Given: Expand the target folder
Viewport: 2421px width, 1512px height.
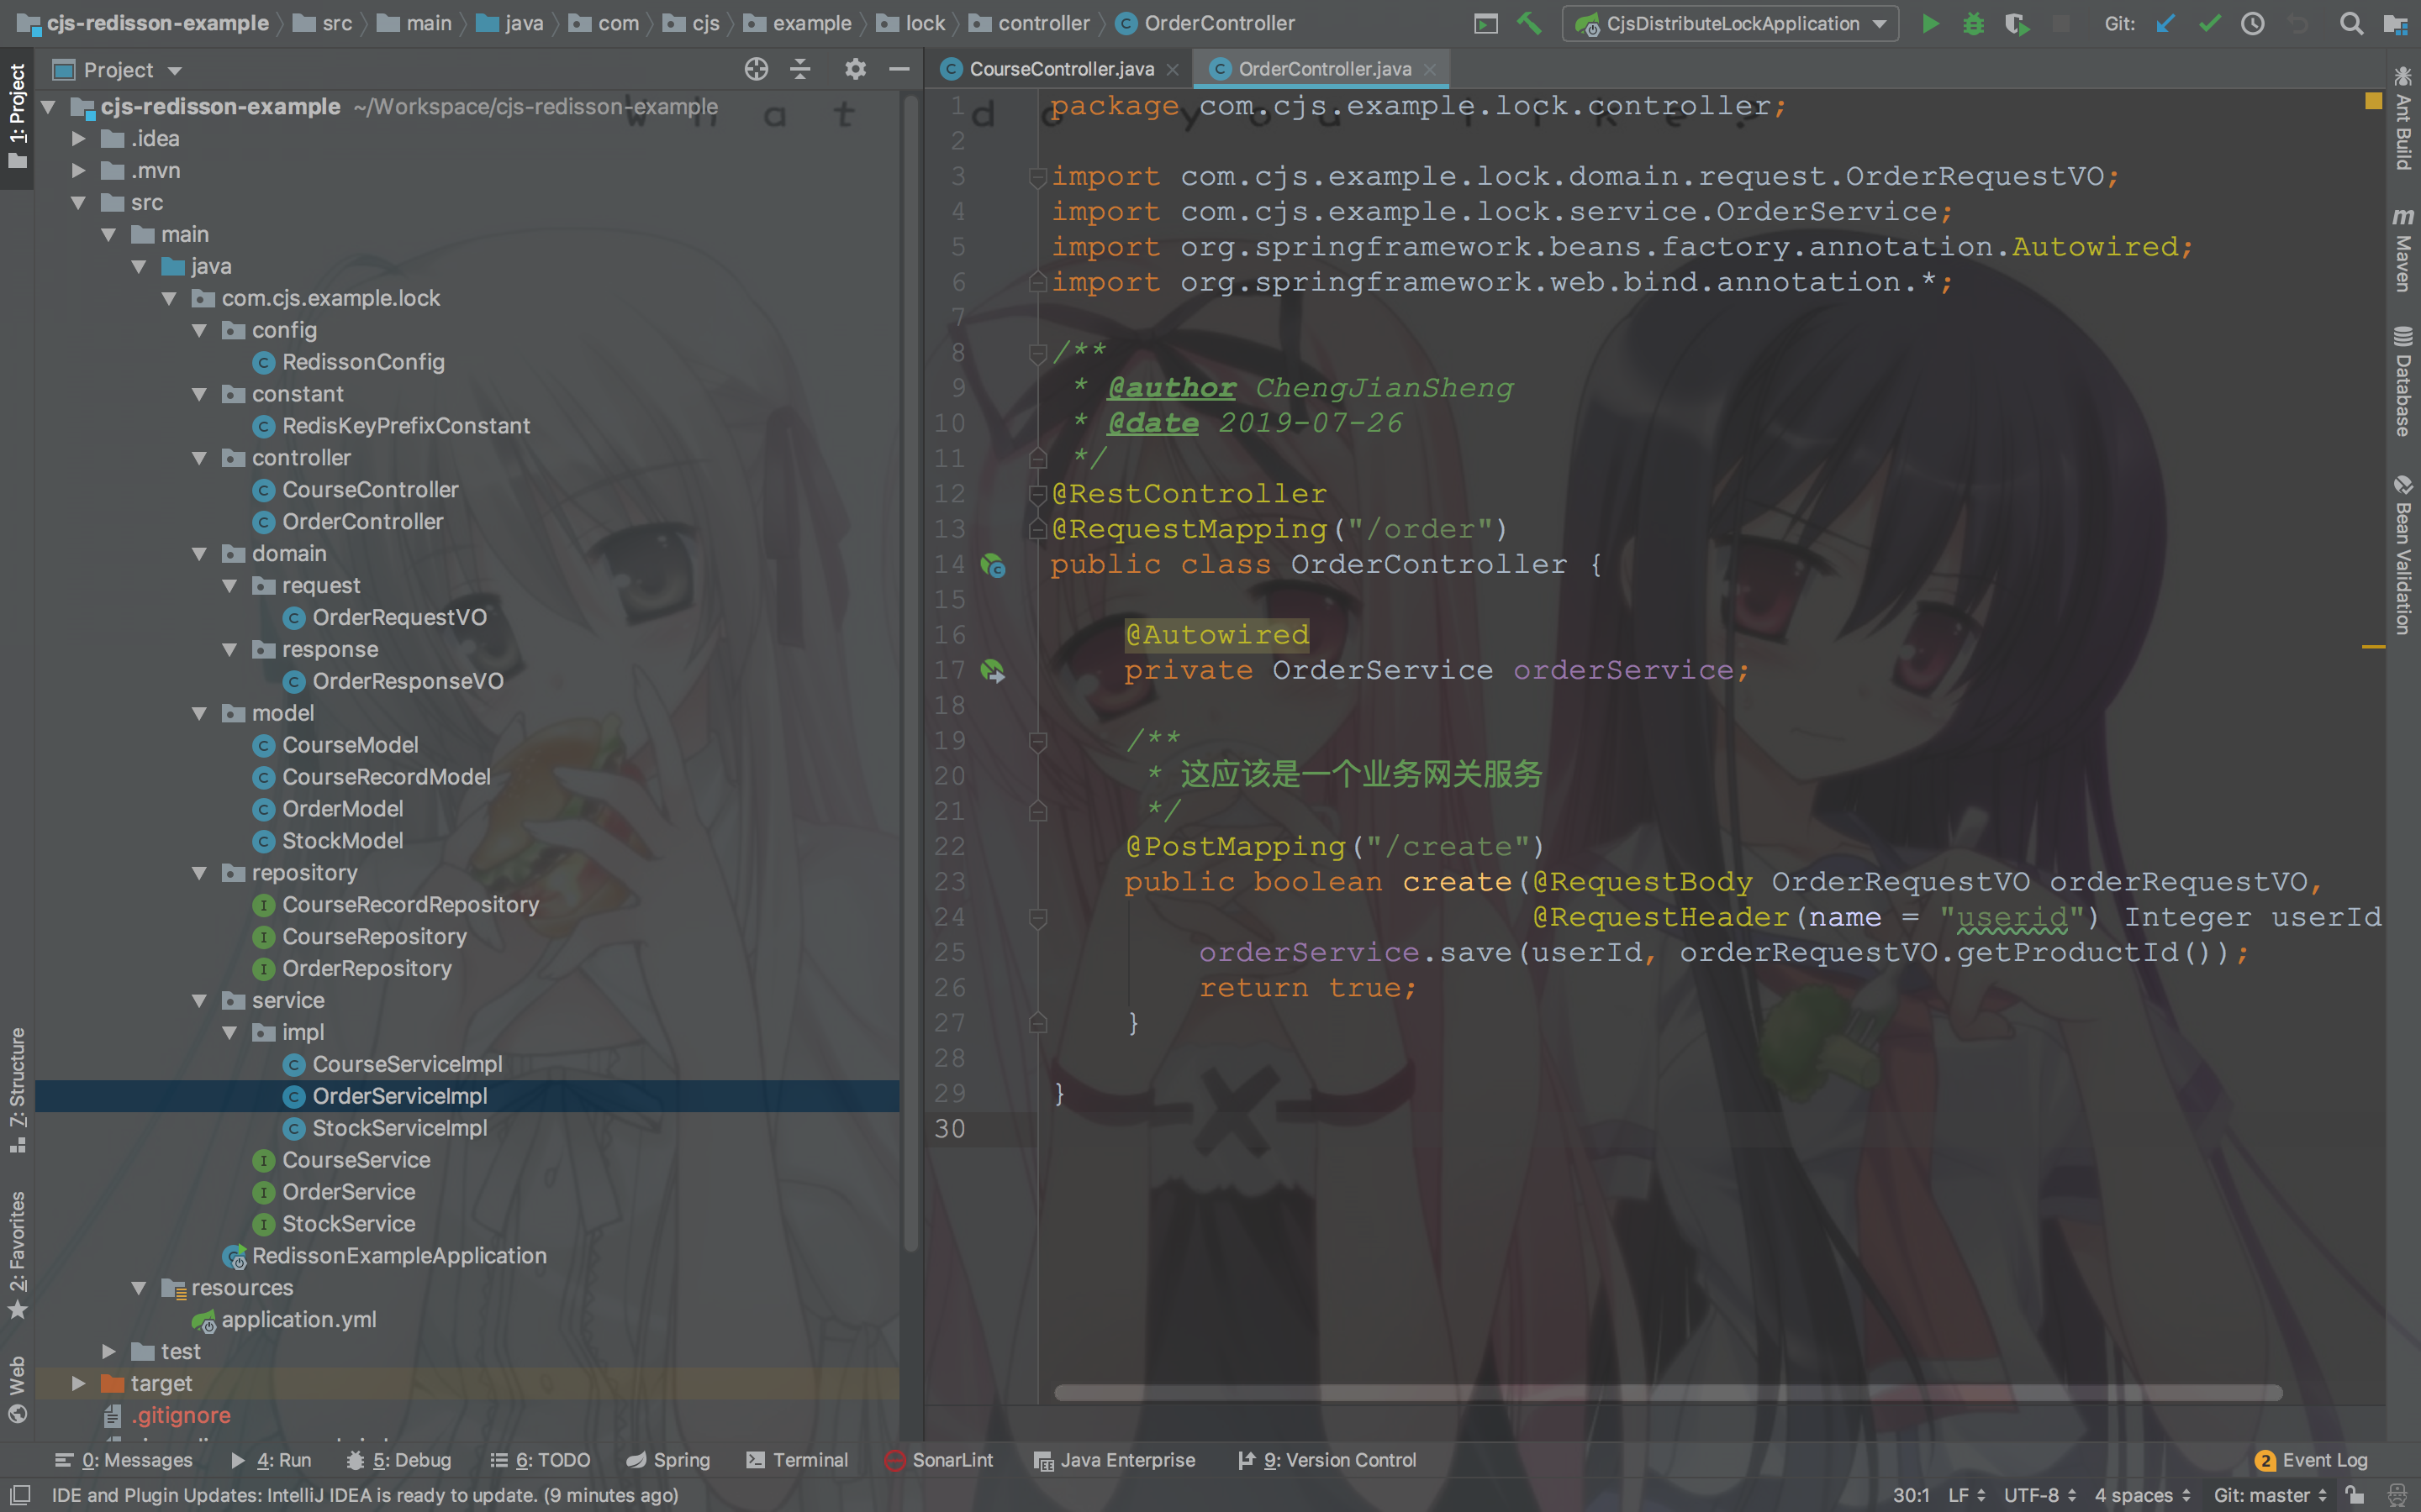Looking at the screenshot, I should click(x=78, y=1383).
